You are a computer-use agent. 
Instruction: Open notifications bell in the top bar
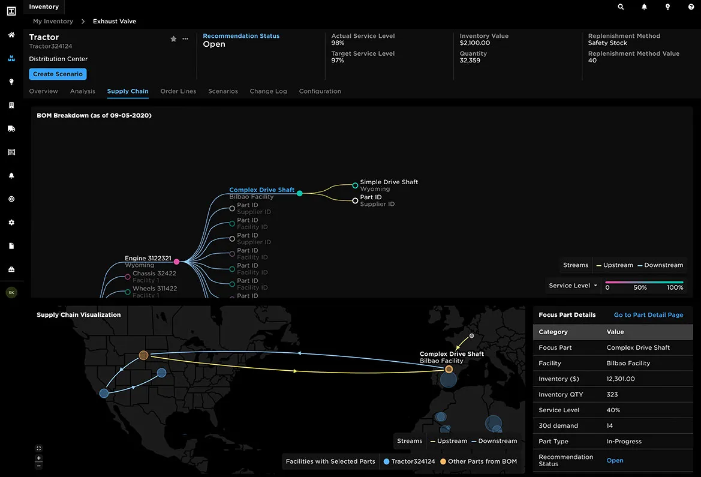click(645, 7)
